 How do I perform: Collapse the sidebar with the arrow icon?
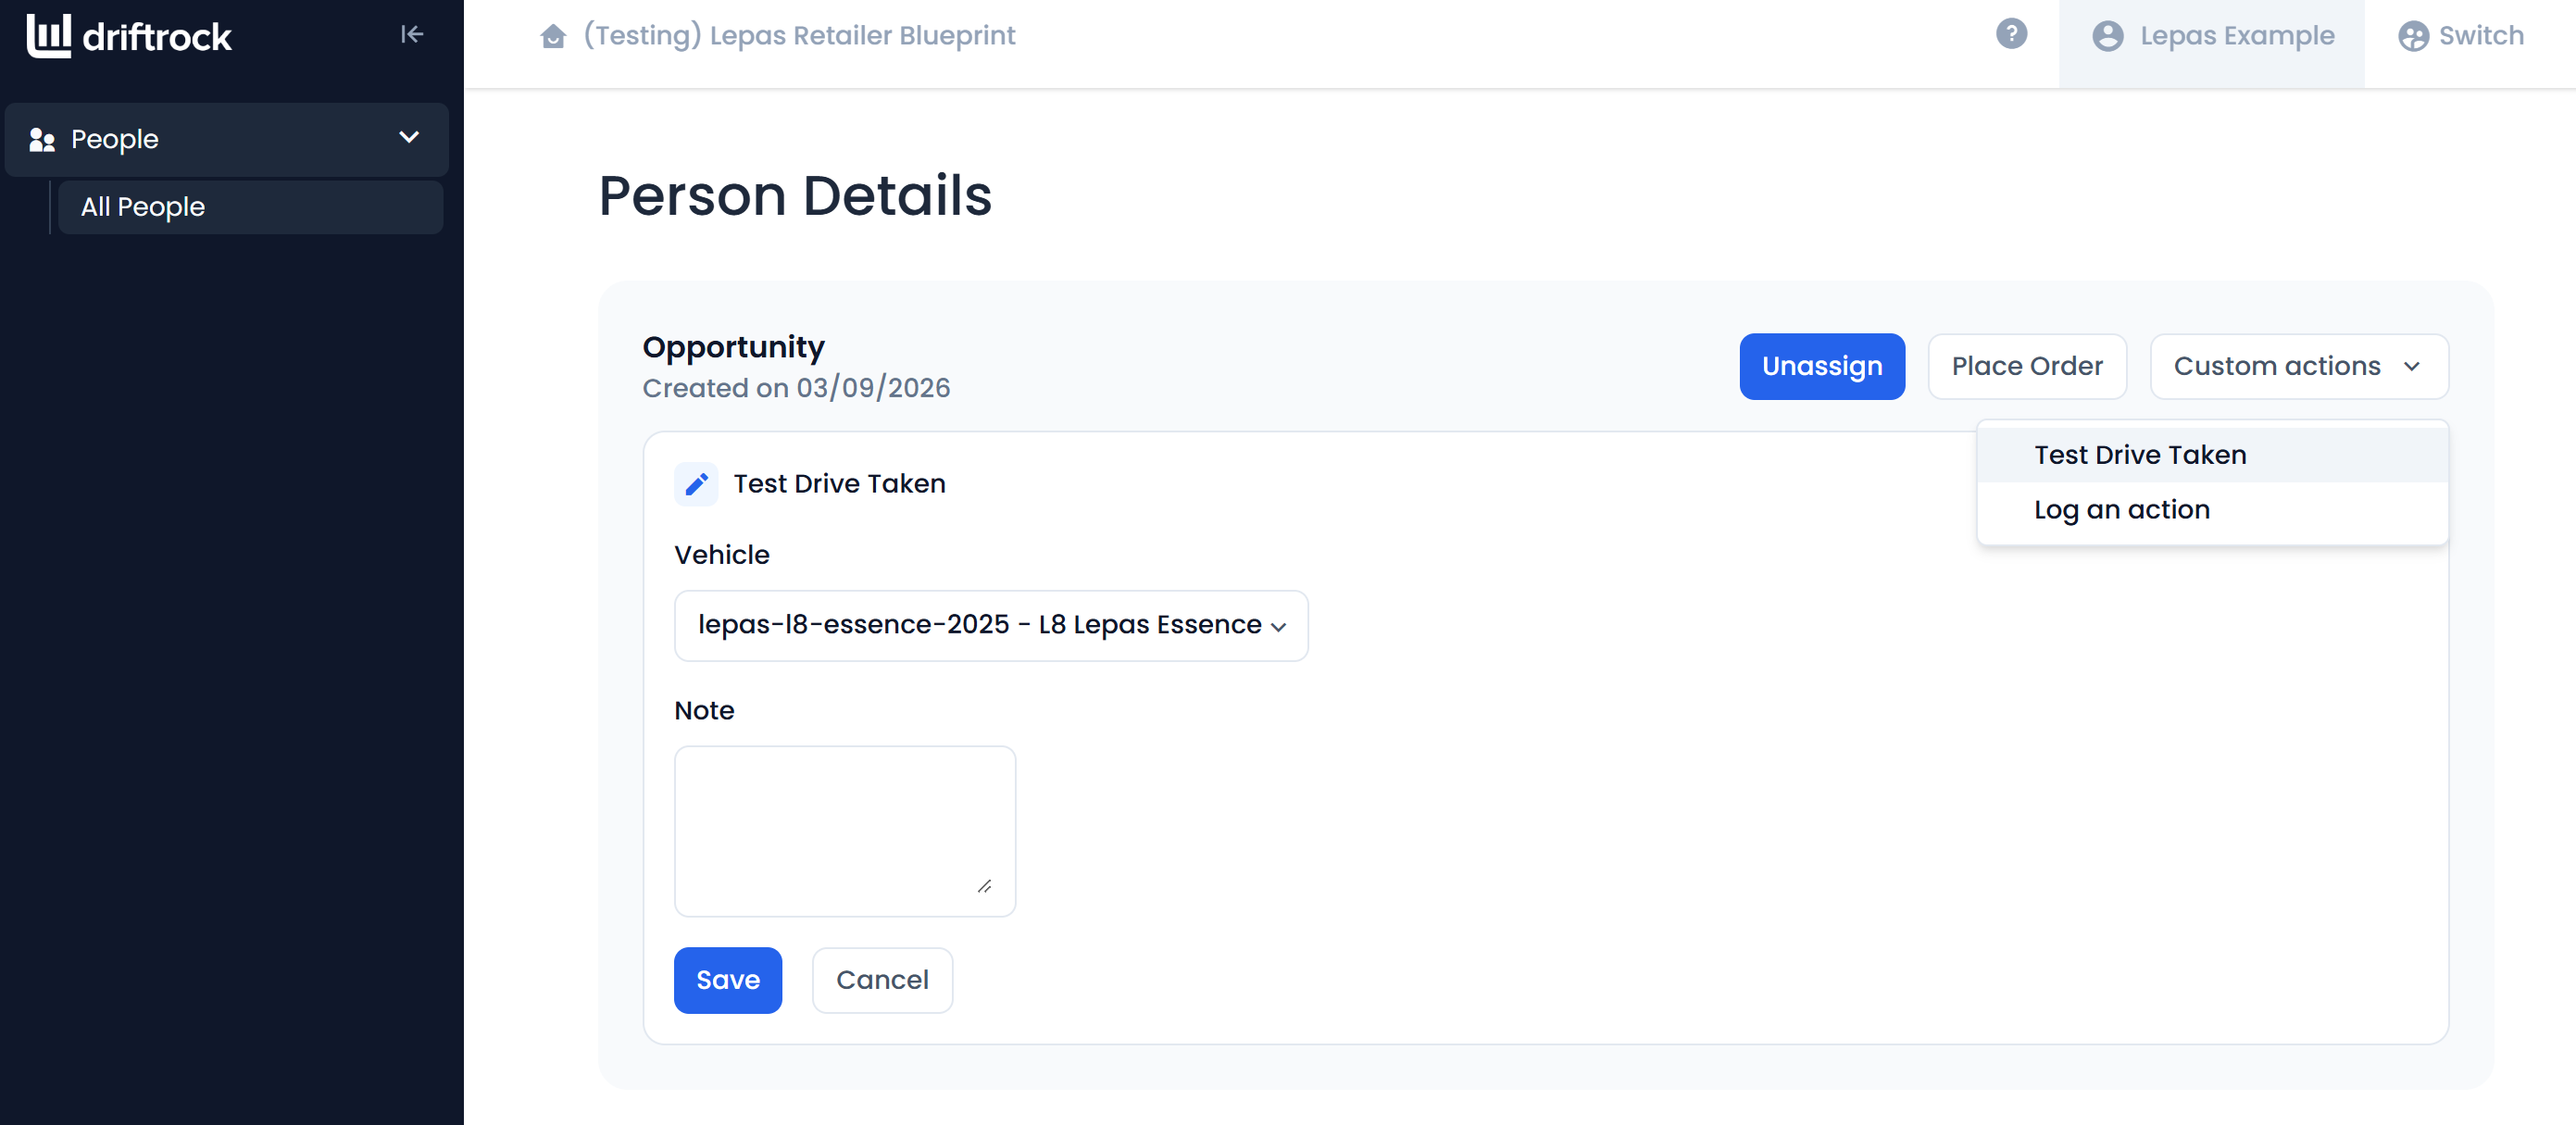[x=412, y=35]
